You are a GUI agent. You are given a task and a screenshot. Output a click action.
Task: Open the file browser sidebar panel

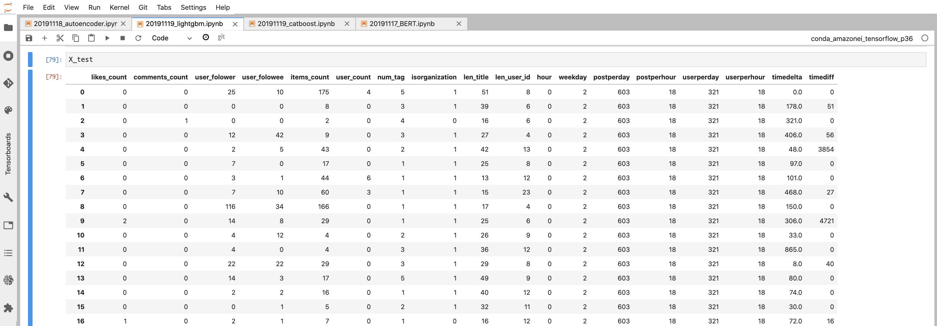click(8, 28)
